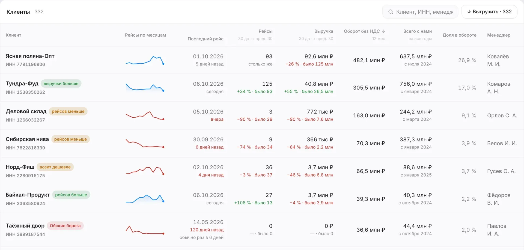524x250 pixels.
Task: Open client Байкал-Продукт
Action: (28, 195)
